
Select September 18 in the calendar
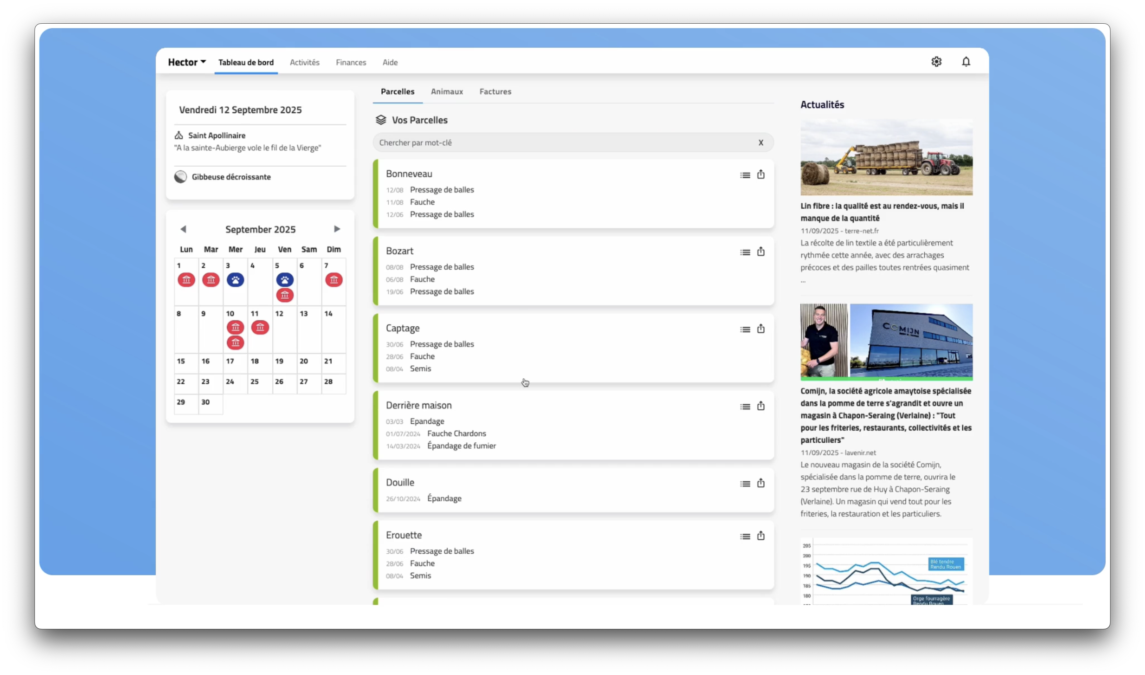[x=260, y=364]
